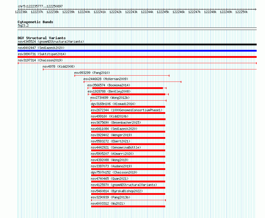The height and width of the screenshot is (218, 265).
Task: Click nsv3387073 (Audano2019) label
Action: [111, 166]
